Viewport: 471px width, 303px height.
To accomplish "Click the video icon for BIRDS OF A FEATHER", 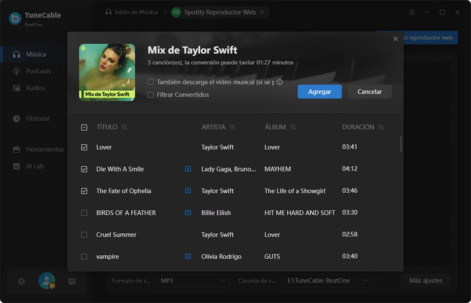I will (x=188, y=212).
